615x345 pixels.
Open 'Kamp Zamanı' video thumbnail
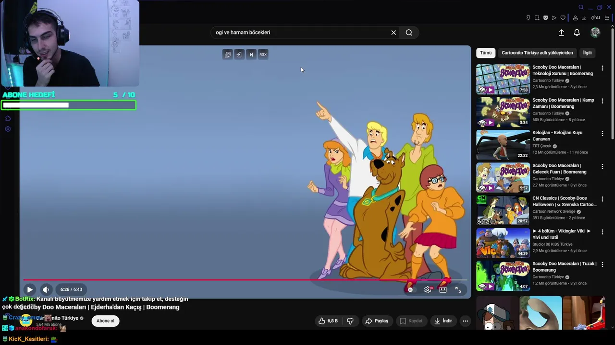(503, 112)
